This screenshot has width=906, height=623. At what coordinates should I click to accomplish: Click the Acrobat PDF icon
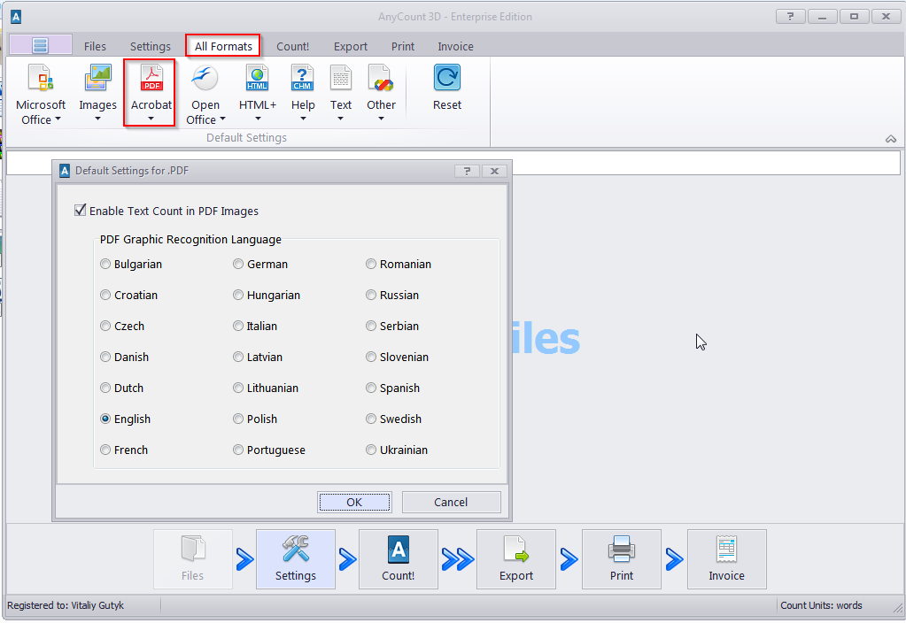(x=151, y=79)
